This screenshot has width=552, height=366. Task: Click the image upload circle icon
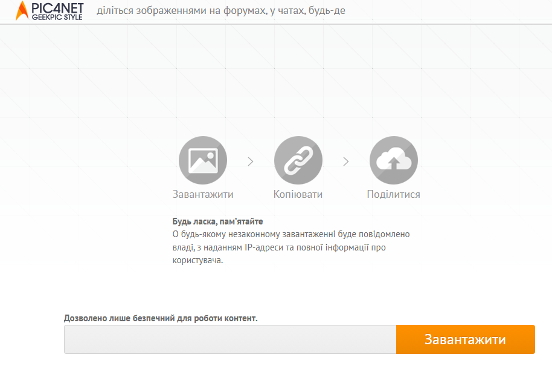[203, 160]
